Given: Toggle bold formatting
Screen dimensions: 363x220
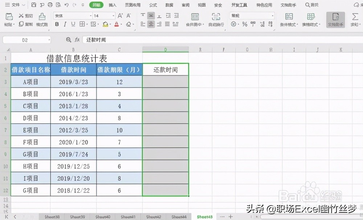Looking at the screenshot, I should (x=57, y=24).
